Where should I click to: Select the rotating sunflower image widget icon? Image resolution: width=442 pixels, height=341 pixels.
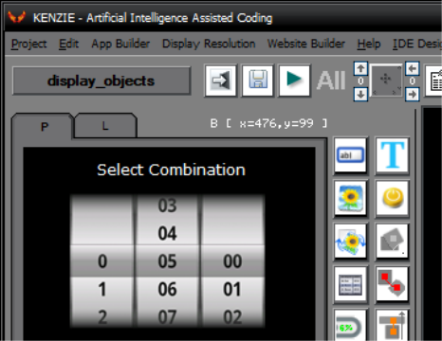tap(350, 242)
